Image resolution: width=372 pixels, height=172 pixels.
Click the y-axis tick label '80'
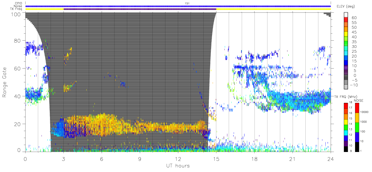[18, 40]
